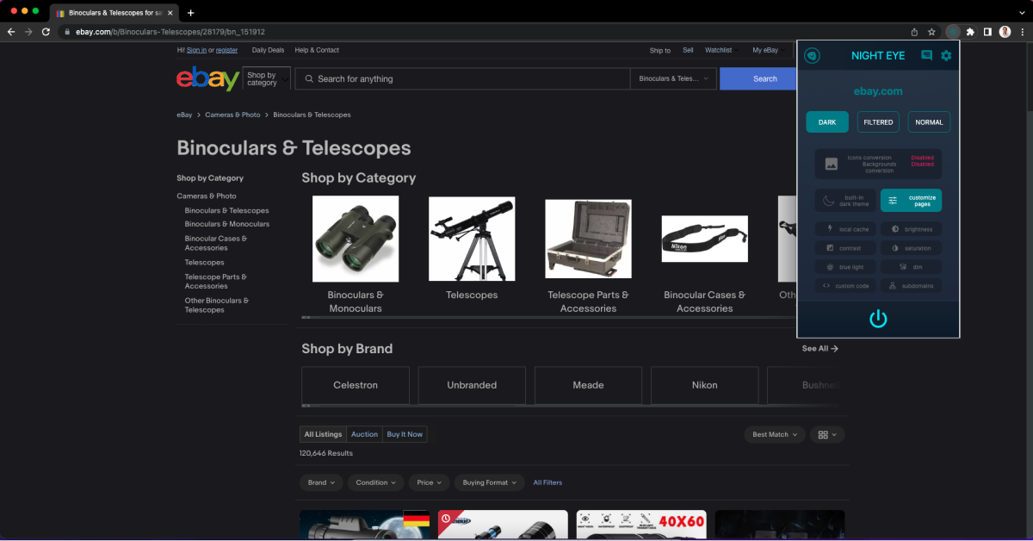The width and height of the screenshot is (1033, 541).
Task: Click the Night Eye logo in the popup header
Action: pos(812,56)
